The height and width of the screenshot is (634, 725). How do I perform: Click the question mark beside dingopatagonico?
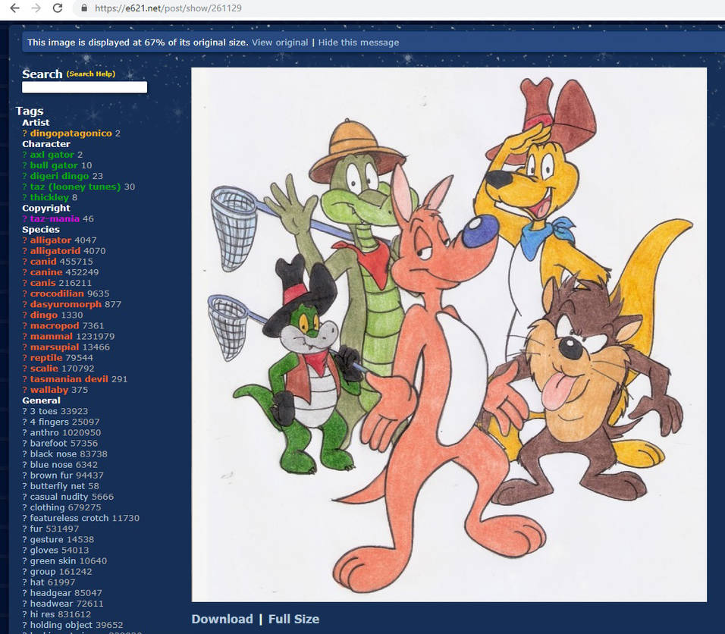click(24, 133)
